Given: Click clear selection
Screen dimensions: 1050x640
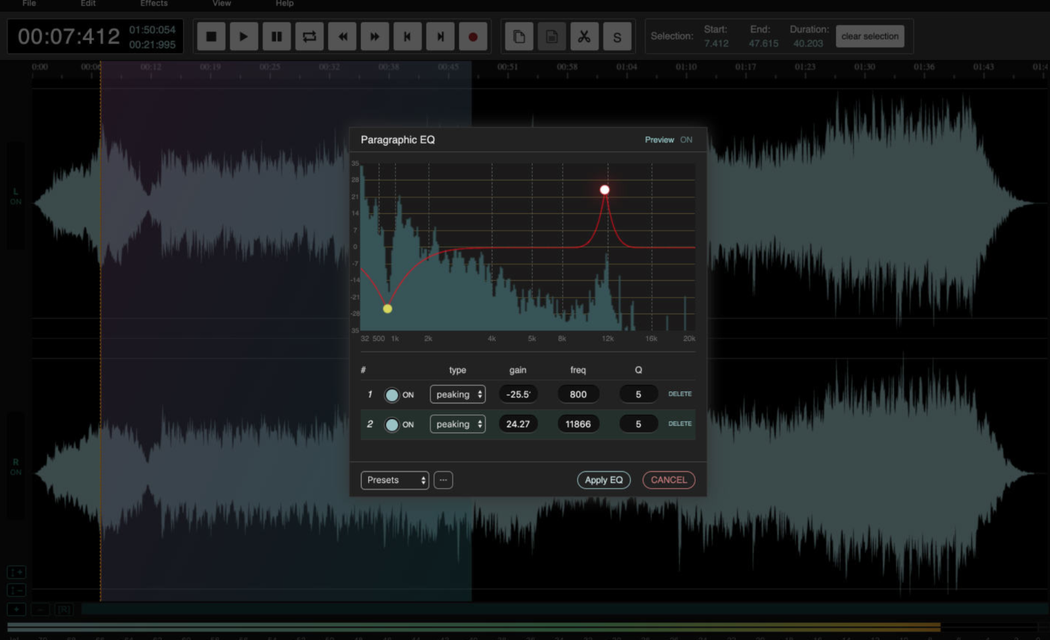Looking at the screenshot, I should tap(870, 36).
